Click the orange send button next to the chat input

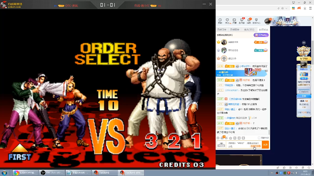click(265, 145)
